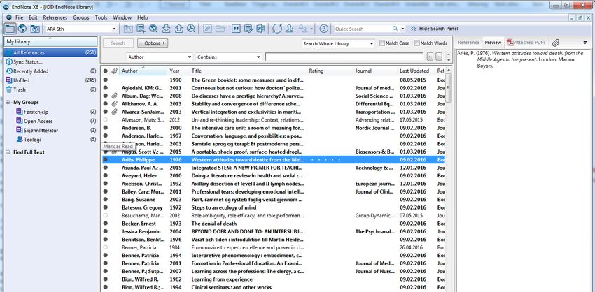Open the Options dropdown button

click(x=153, y=43)
